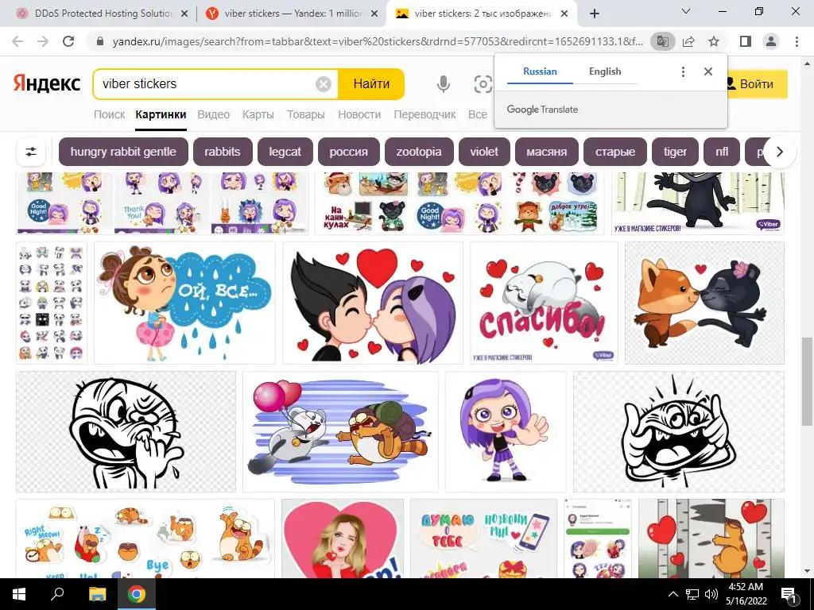Reload the current page
The width and height of the screenshot is (814, 610).
[x=68, y=41]
